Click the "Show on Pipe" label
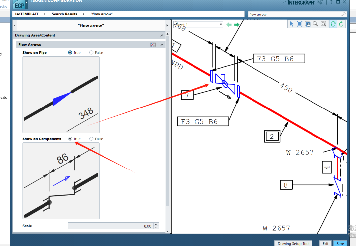Viewport: 356px width, 246px height. coord(35,53)
